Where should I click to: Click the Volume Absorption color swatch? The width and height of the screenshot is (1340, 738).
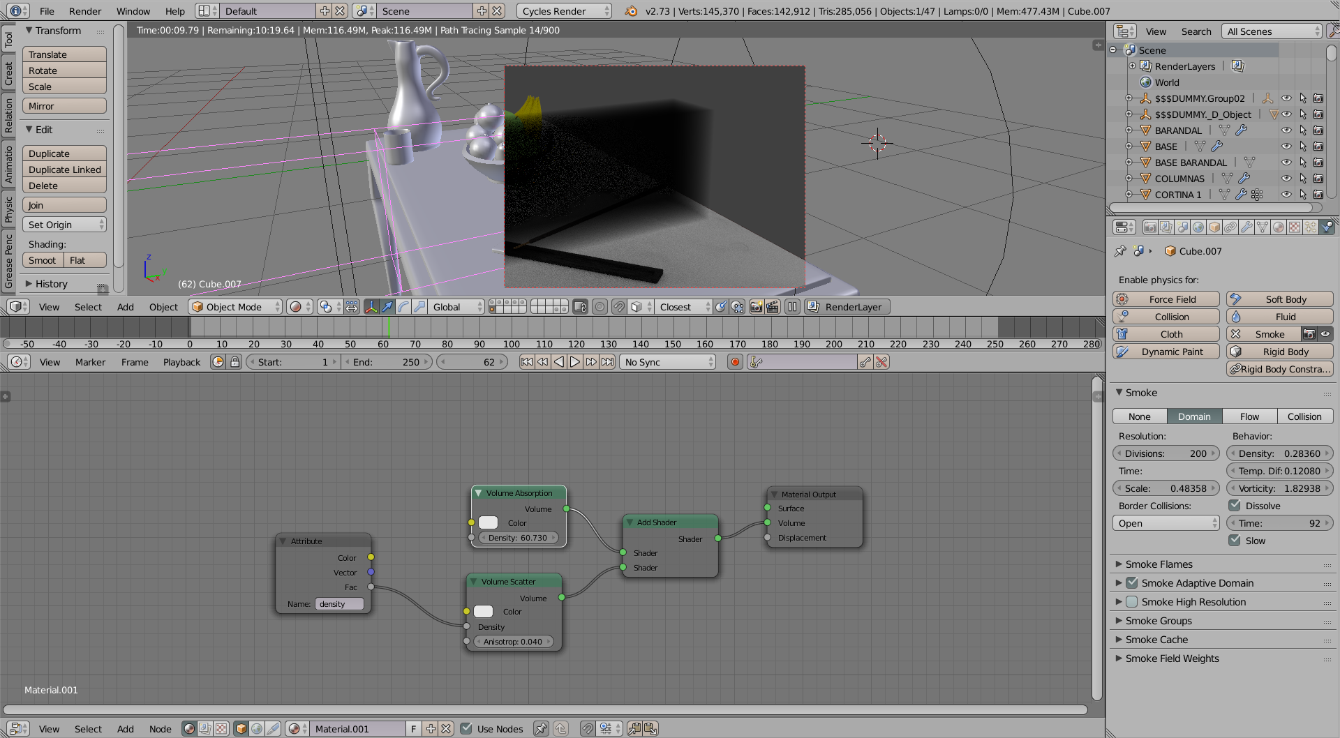click(x=489, y=523)
